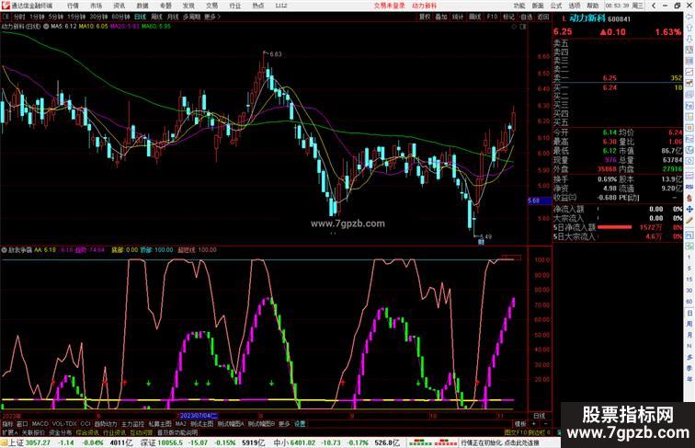Switch chart to 1分钟 period
Viewport: 695px width, 448px height.
click(x=37, y=17)
